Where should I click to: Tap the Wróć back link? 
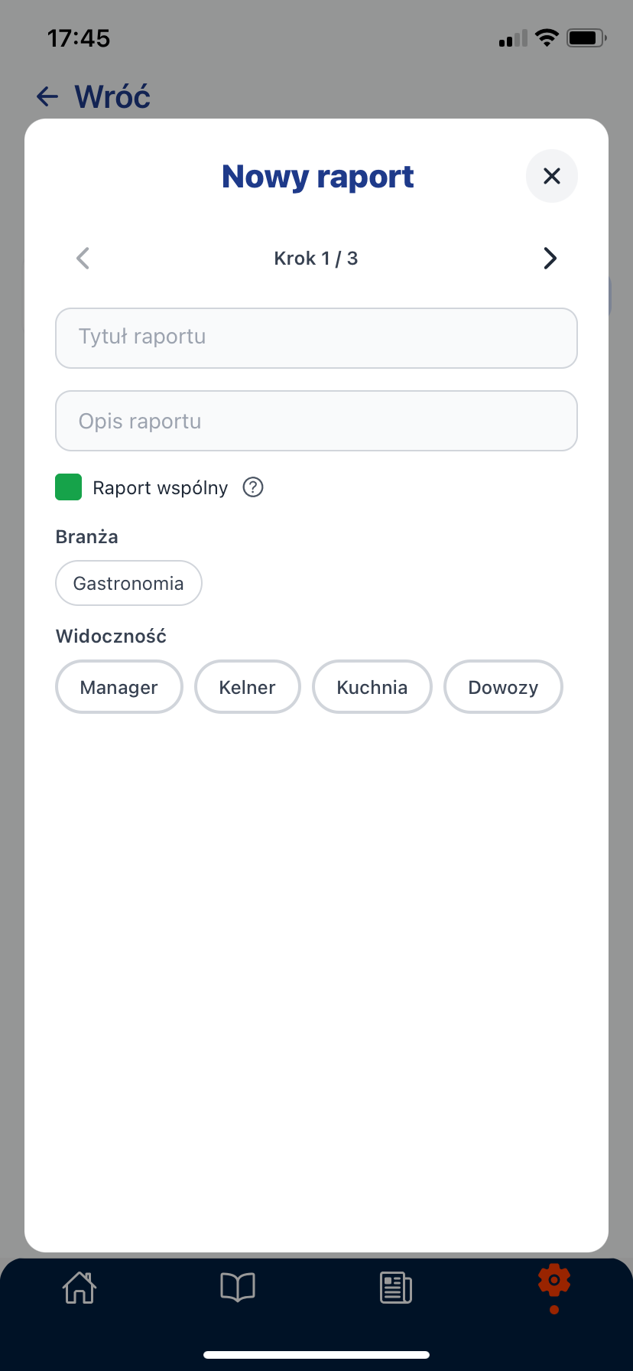(112, 97)
